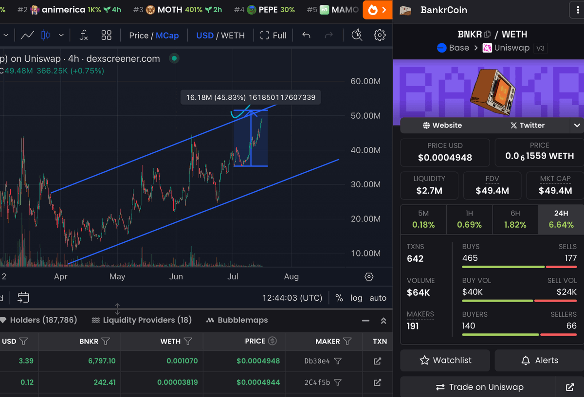Open external link icon in Db30e4 row
Viewport: 584px width, 397px height.
coord(377,361)
